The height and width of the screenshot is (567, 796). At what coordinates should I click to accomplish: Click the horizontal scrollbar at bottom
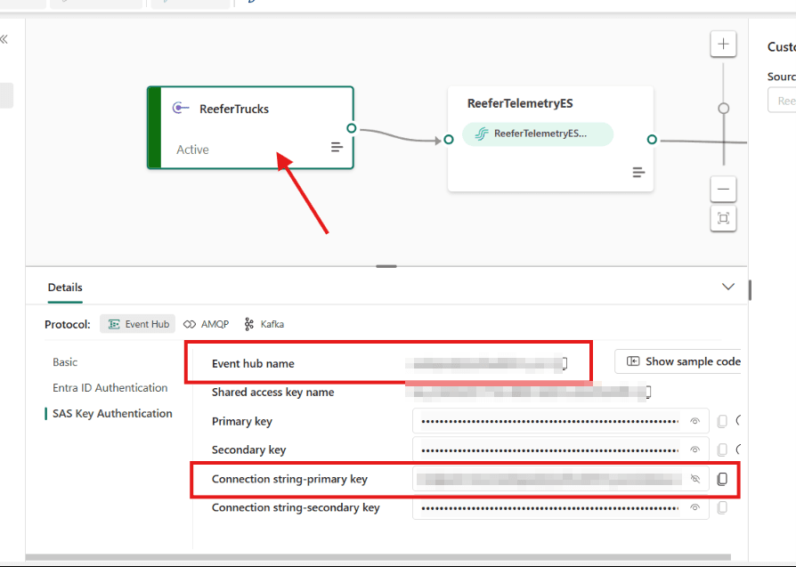378,557
